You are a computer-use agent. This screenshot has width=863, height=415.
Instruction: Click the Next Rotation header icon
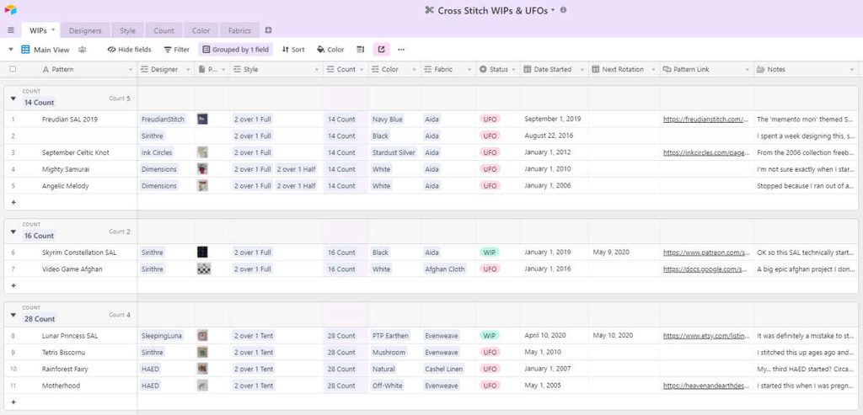[596, 69]
